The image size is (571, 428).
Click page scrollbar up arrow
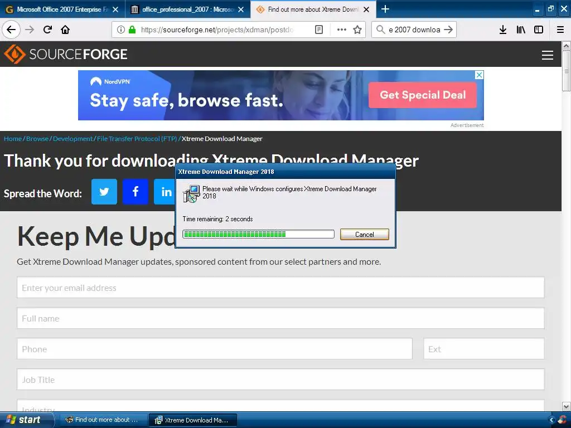(x=567, y=46)
